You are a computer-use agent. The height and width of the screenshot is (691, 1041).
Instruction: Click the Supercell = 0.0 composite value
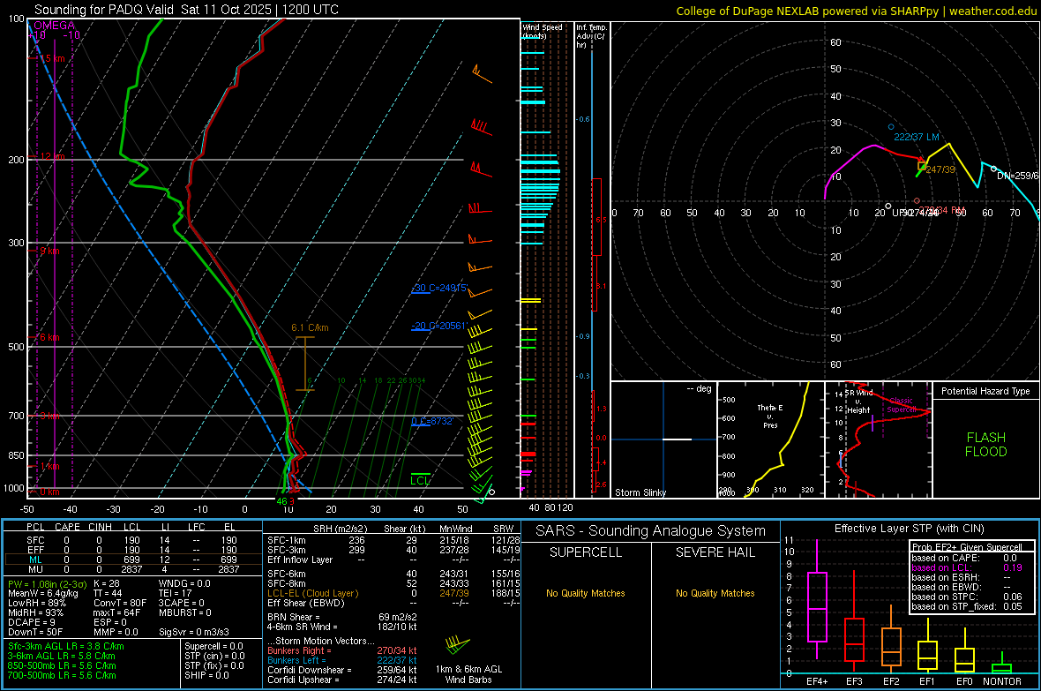point(213,646)
